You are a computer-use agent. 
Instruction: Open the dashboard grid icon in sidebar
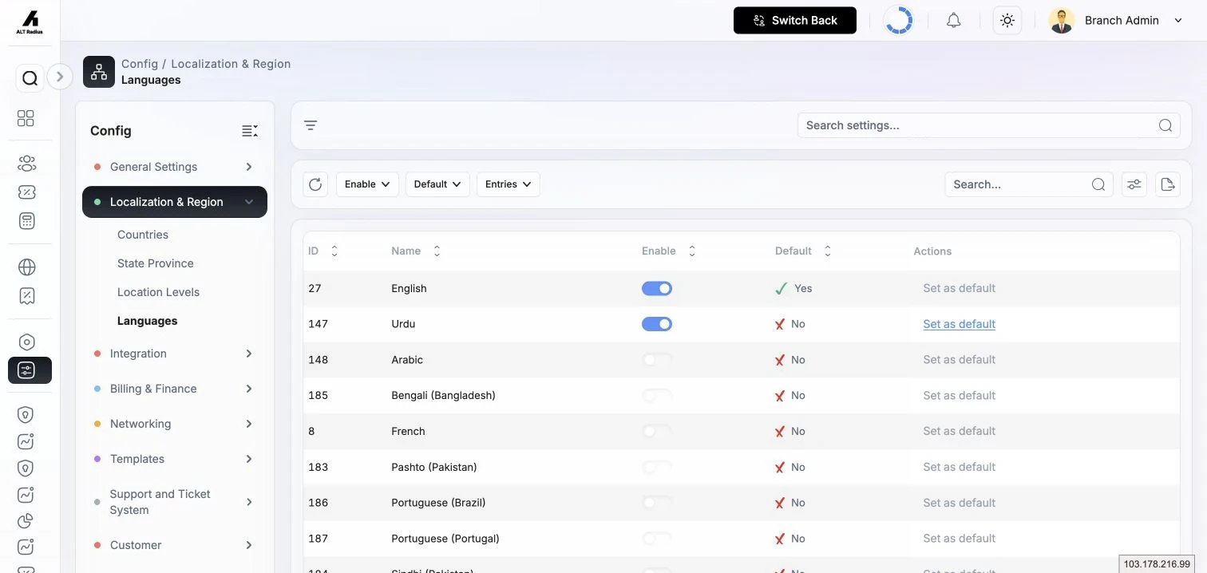click(x=26, y=118)
